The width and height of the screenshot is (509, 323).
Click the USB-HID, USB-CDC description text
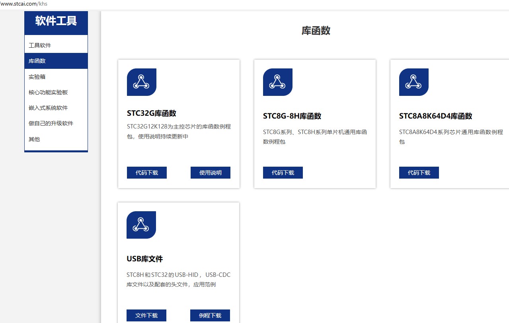(178, 280)
